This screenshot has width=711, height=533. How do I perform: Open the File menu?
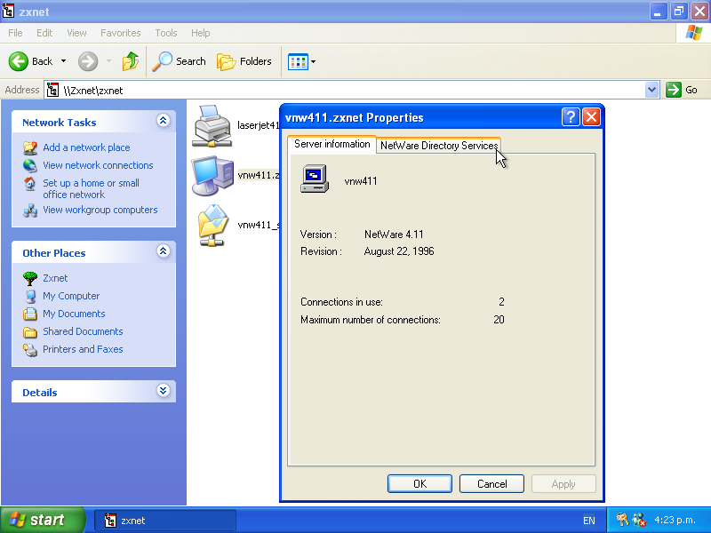coord(15,33)
